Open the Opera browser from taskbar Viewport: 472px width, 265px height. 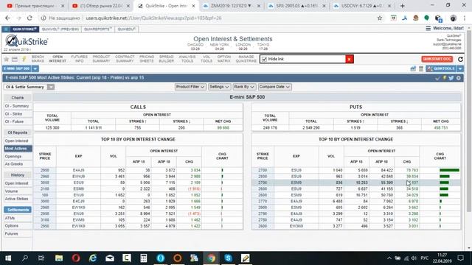tap(76, 258)
